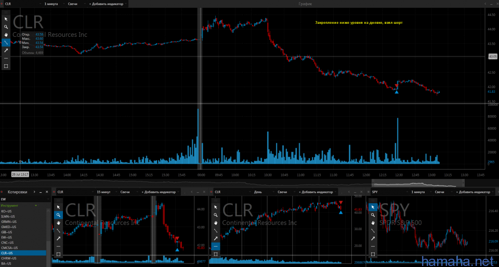The width and height of the screenshot is (499, 267).
Task: Open the '1 минута' timeframe dropdown in main chart
Action: point(54,4)
